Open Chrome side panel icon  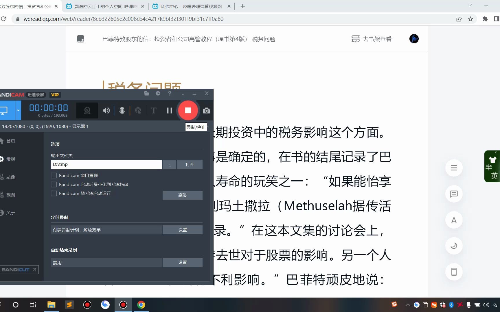(x=497, y=19)
